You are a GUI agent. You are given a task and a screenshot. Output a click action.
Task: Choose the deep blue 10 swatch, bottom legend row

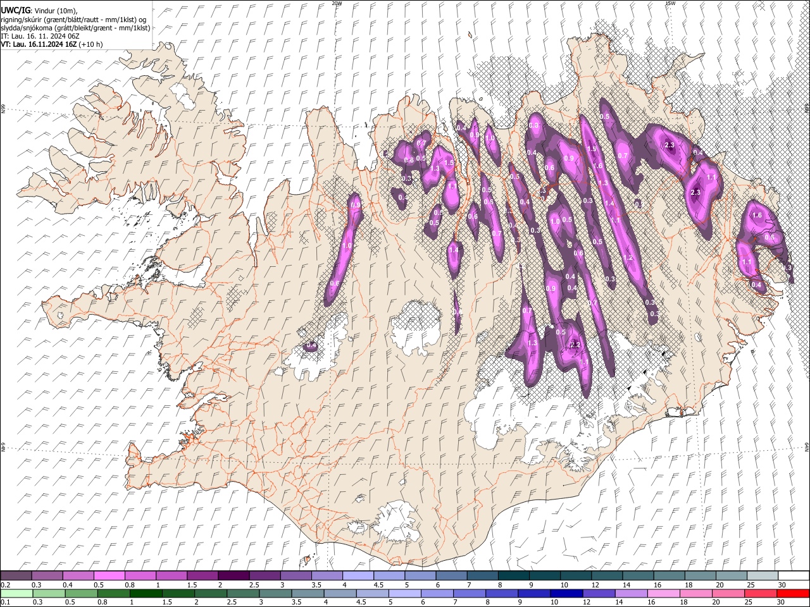[x=566, y=593]
